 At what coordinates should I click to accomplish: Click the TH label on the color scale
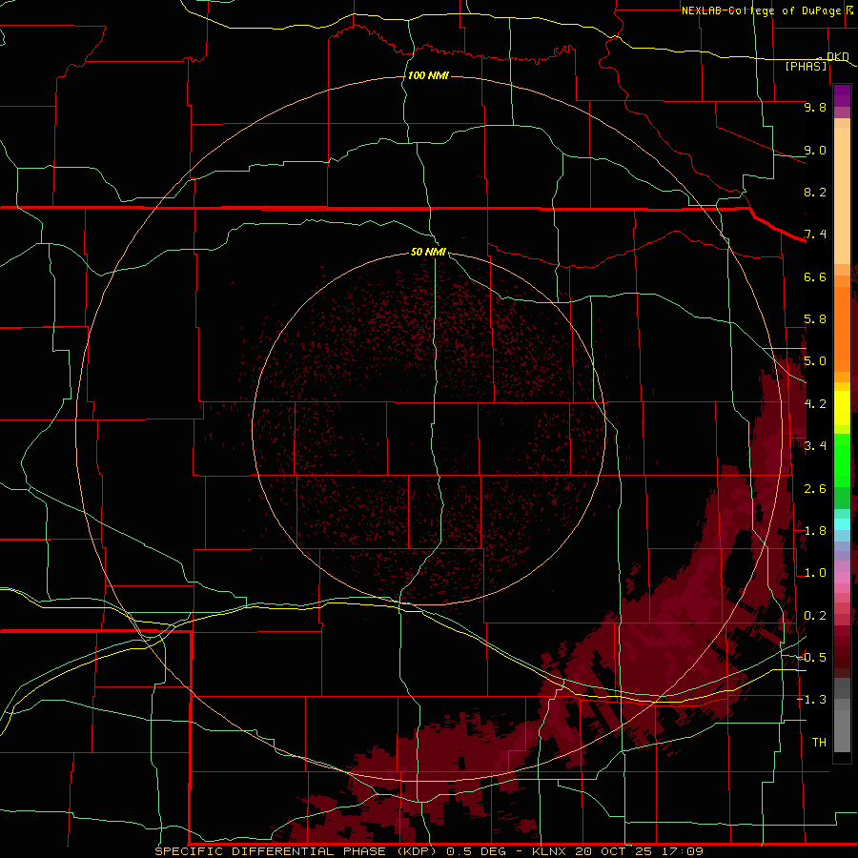[819, 743]
